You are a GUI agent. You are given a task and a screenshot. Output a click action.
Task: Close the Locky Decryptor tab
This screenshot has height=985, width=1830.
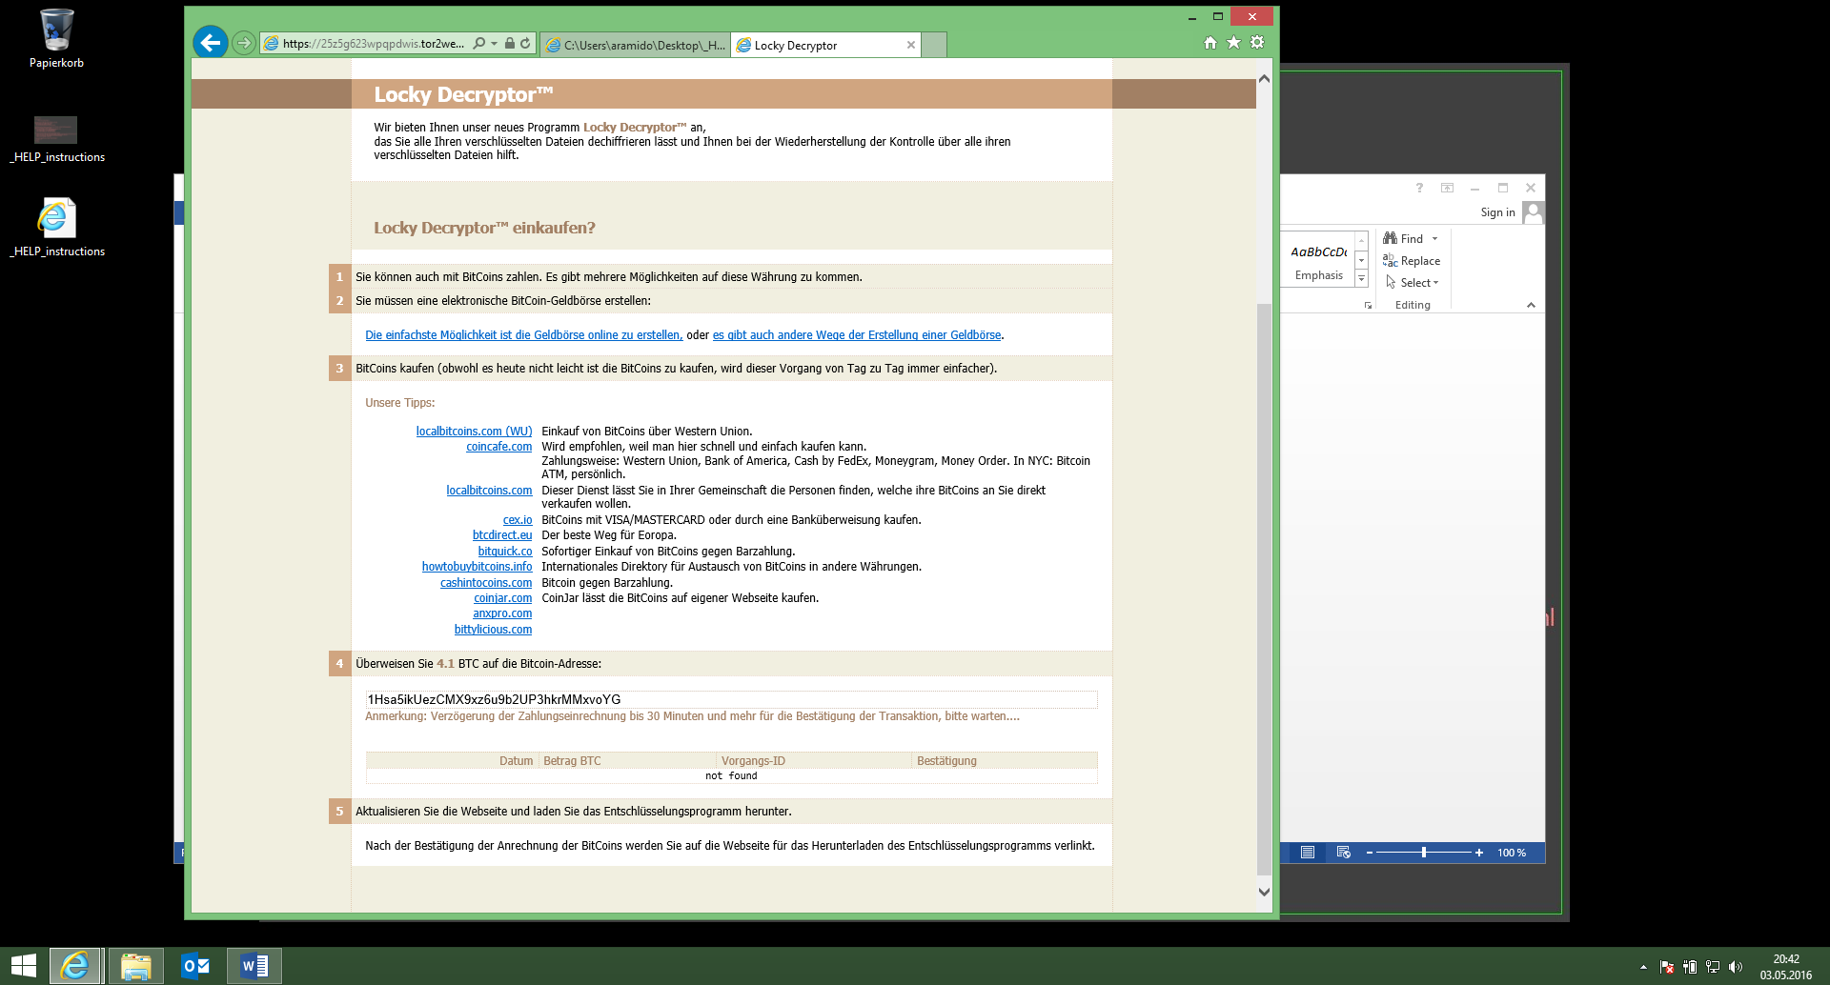point(911,45)
